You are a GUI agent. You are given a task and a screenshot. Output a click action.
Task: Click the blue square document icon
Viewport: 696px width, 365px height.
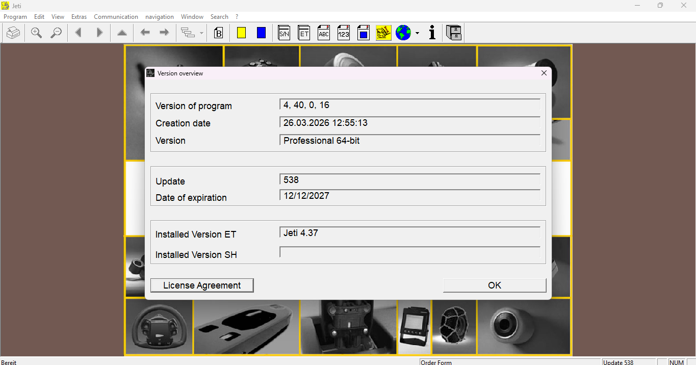[x=364, y=33]
